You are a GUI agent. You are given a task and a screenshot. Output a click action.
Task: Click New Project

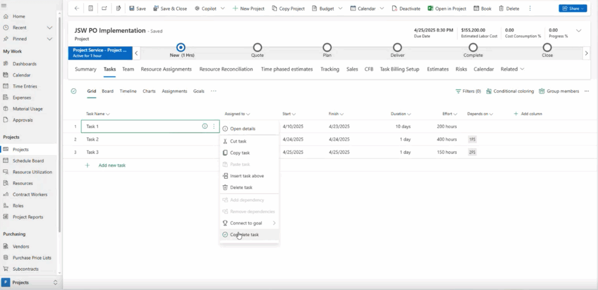tap(248, 8)
